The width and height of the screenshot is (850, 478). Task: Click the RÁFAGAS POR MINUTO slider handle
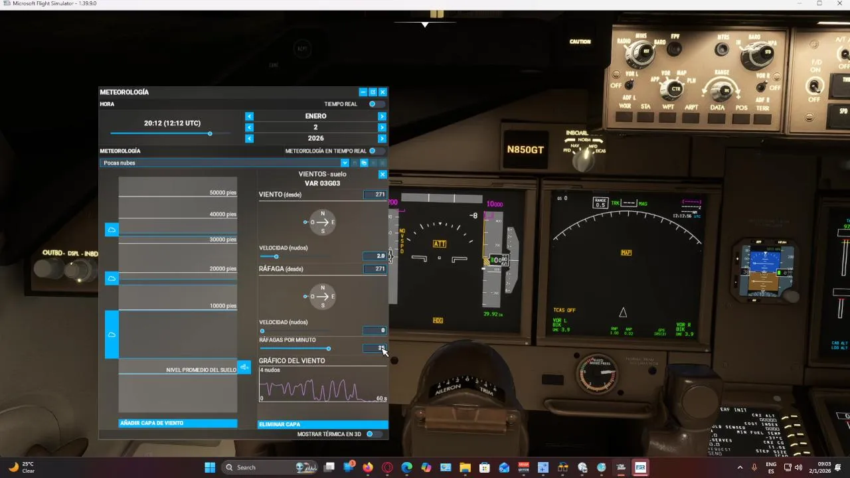[328, 349]
